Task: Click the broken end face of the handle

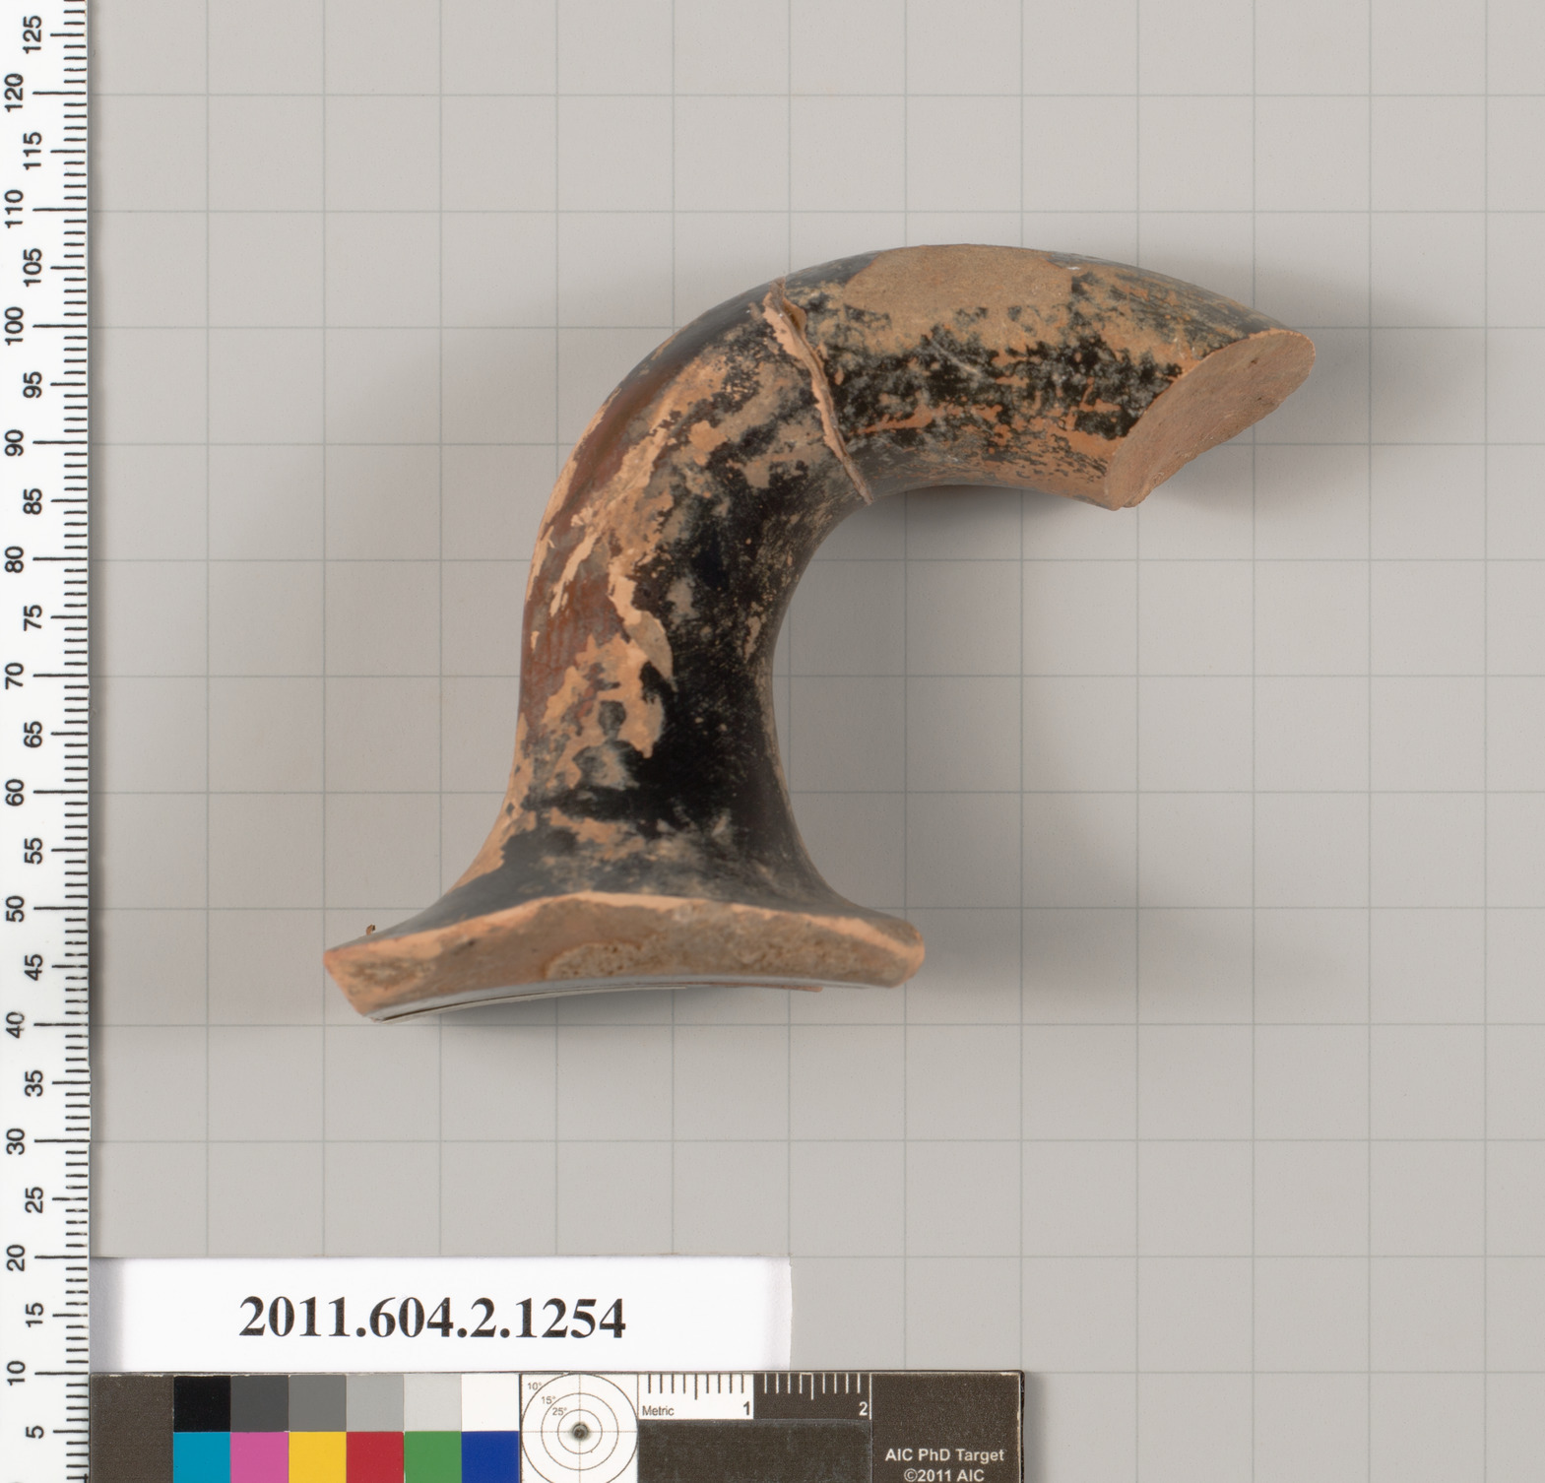Action: (x=1213, y=419)
